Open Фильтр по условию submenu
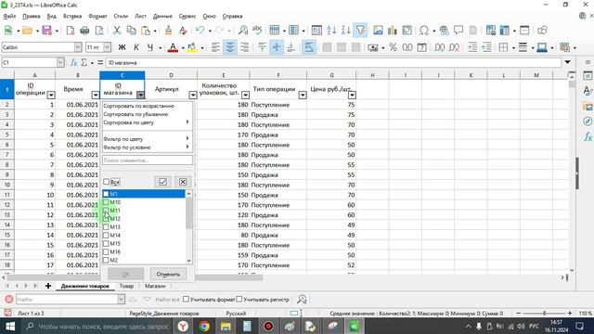Viewport: 594px width, 334px height. point(146,148)
